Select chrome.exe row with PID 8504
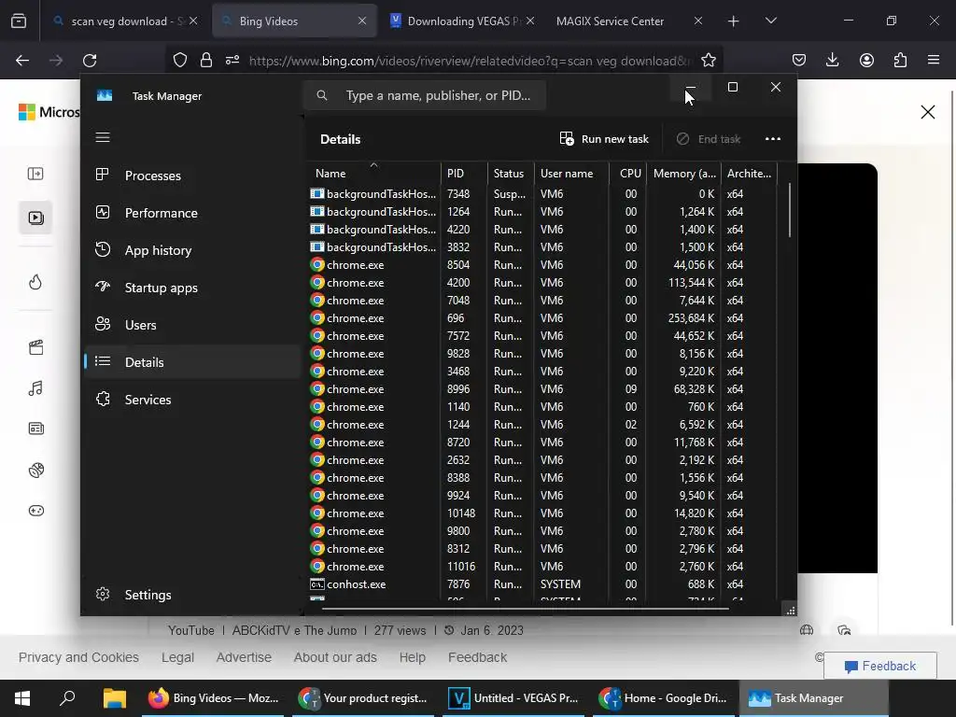The image size is (956, 717). (x=541, y=264)
